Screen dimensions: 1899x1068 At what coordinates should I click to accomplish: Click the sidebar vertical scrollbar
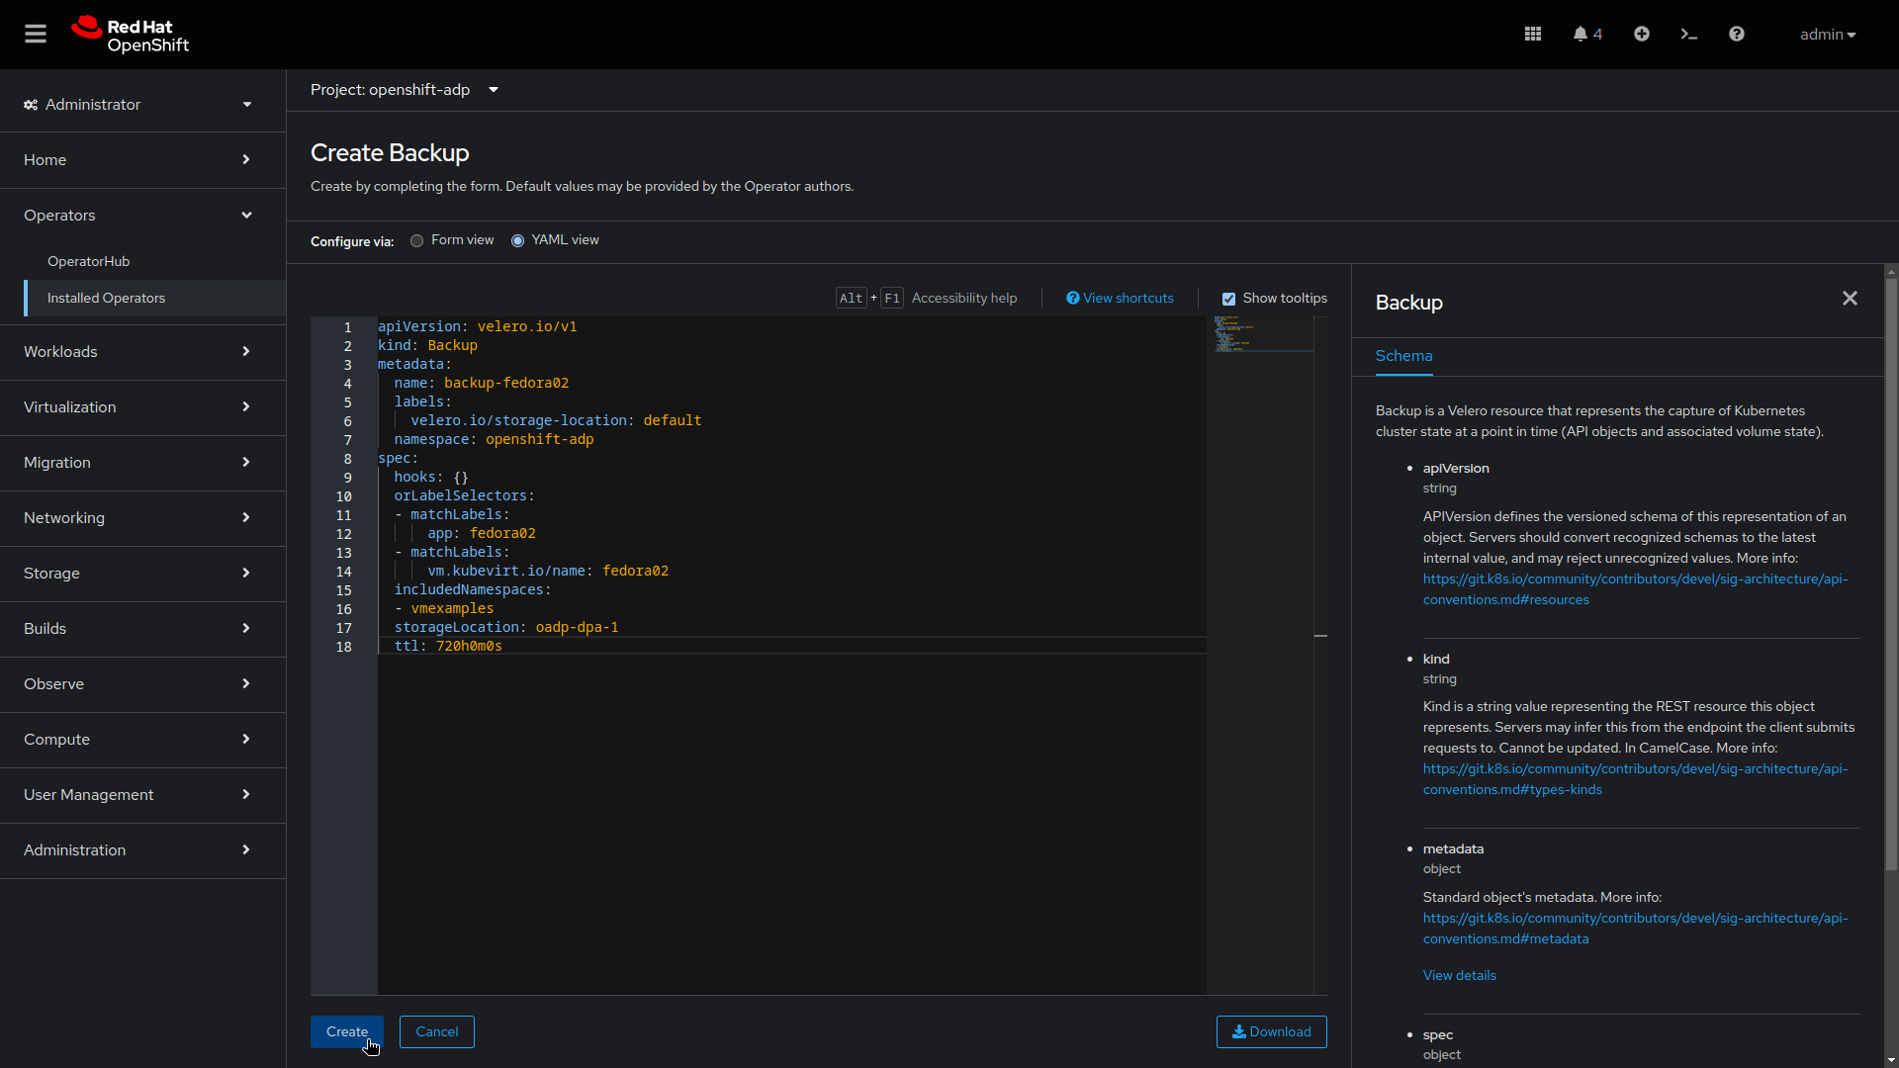coord(1890,574)
